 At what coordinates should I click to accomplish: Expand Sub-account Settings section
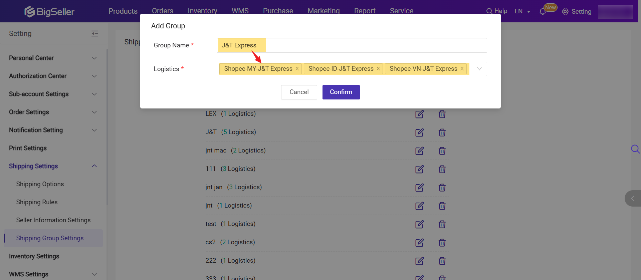tap(94, 94)
